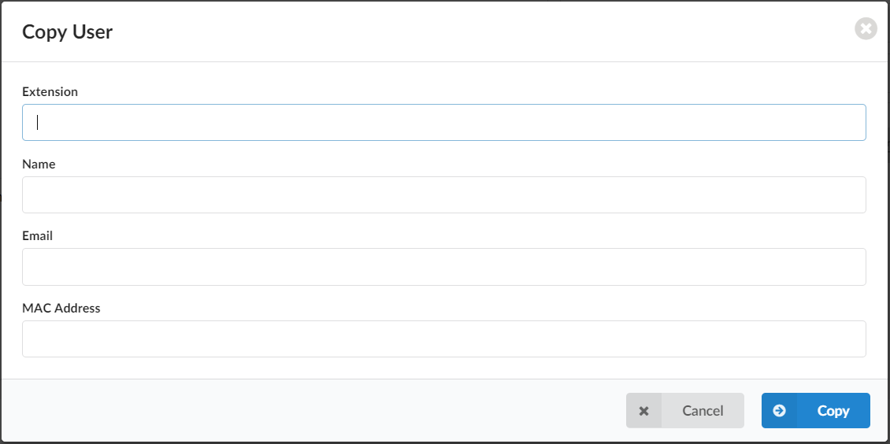Click the Name field label

tap(39, 164)
